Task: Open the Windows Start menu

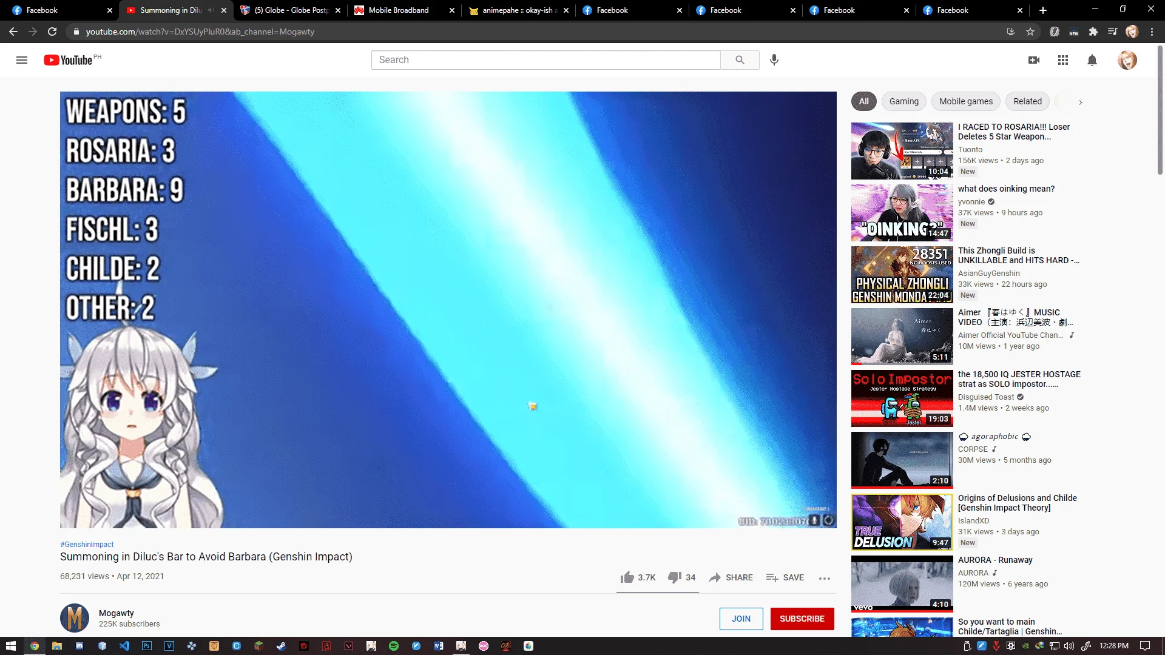Action: (11, 646)
